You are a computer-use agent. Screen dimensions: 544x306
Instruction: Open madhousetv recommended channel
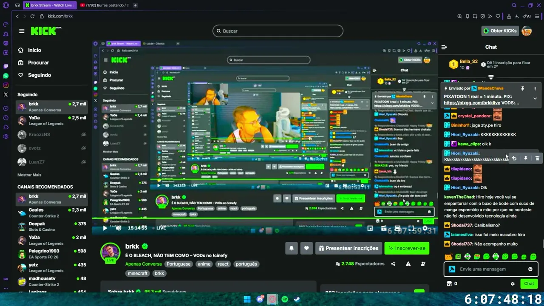(52, 281)
